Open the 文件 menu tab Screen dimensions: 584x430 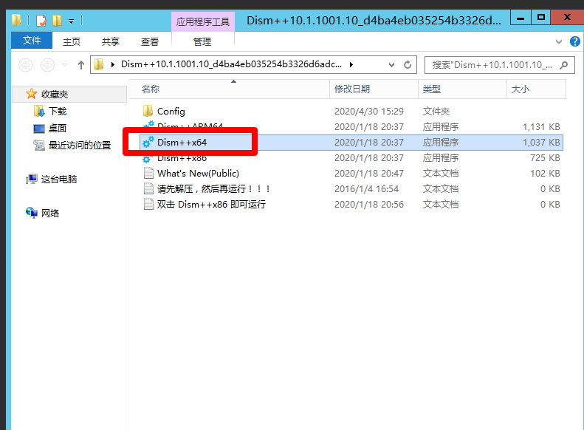pyautogui.click(x=32, y=40)
